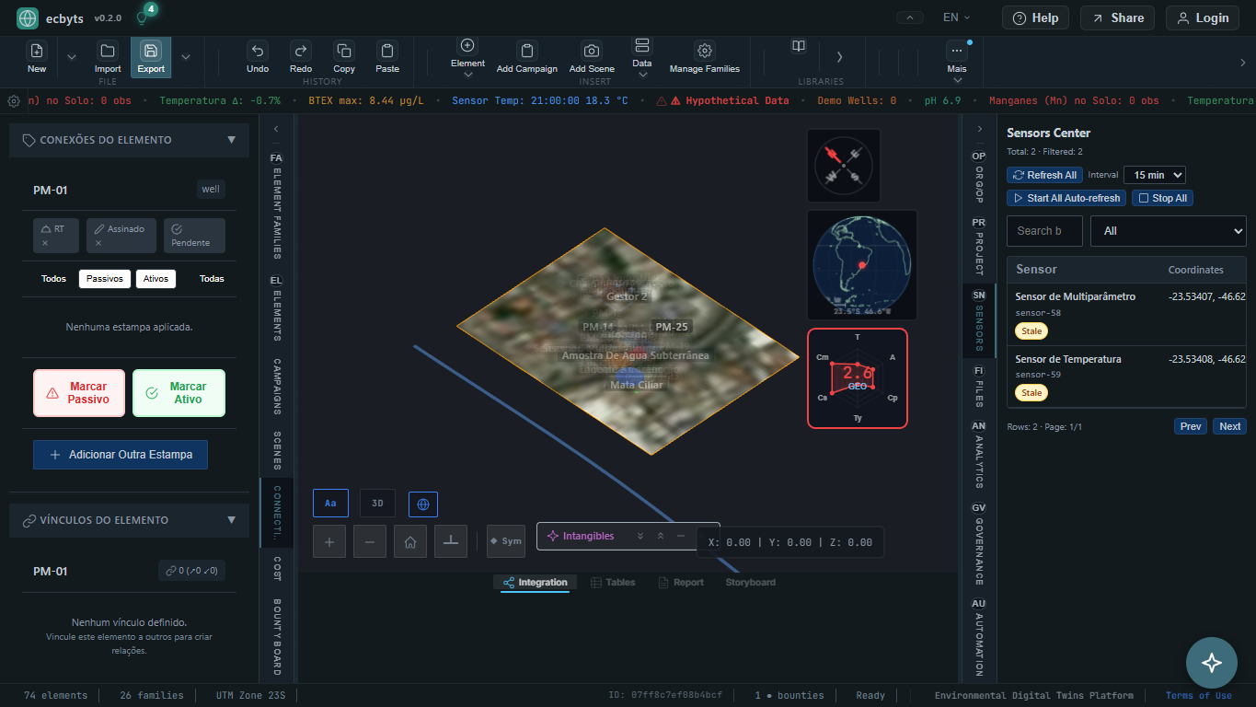This screenshot has height=707, width=1256.
Task: Select the Ativos filter
Action: (156, 279)
